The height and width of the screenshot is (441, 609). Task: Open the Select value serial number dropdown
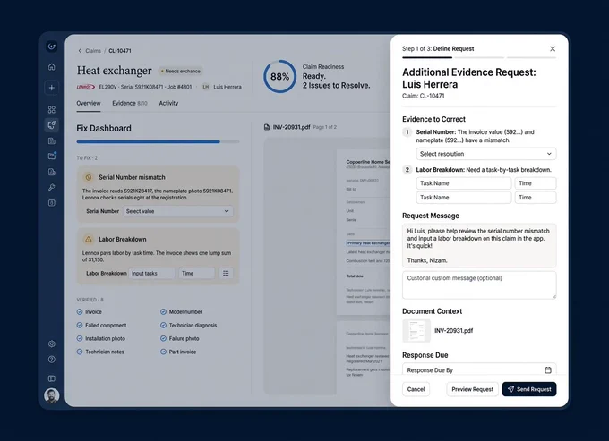(x=178, y=211)
